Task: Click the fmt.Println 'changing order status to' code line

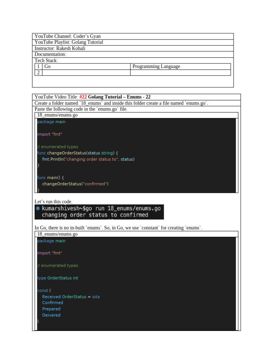Action: [x=88, y=159]
